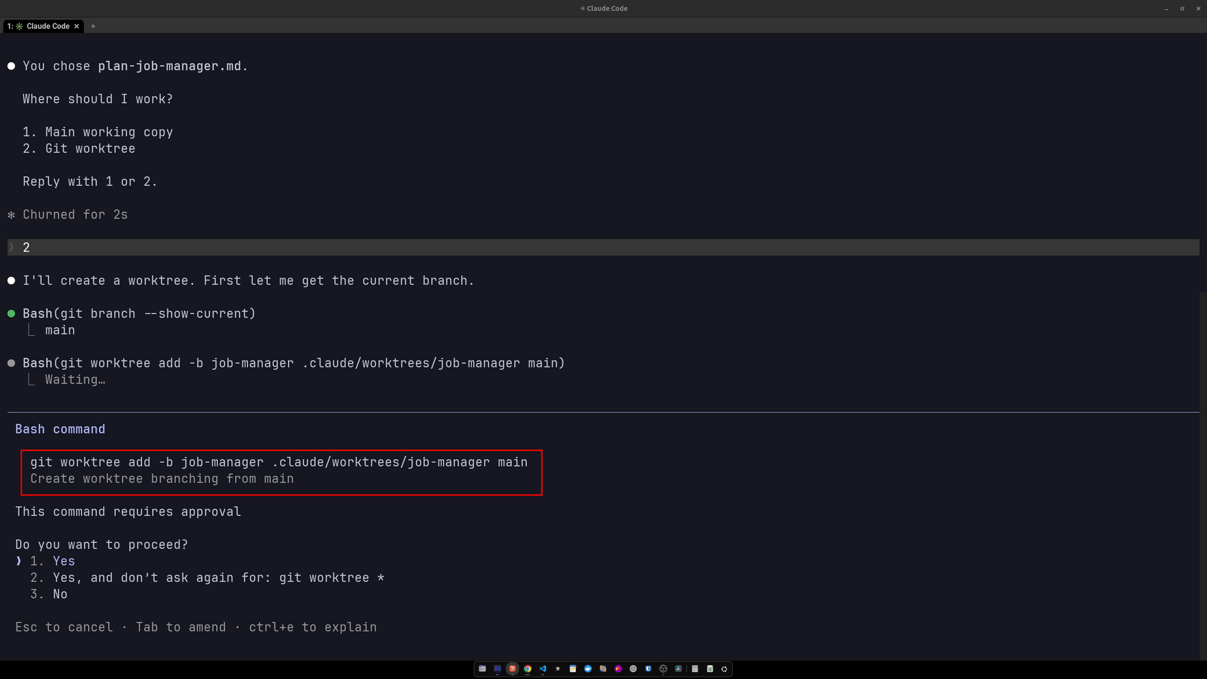The width and height of the screenshot is (1207, 679).
Task: Click 'You chose plan-job-manager.md.' line
Action: [x=135, y=66]
